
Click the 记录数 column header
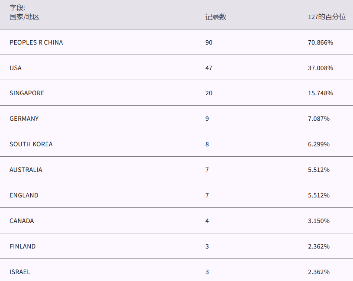coord(215,17)
